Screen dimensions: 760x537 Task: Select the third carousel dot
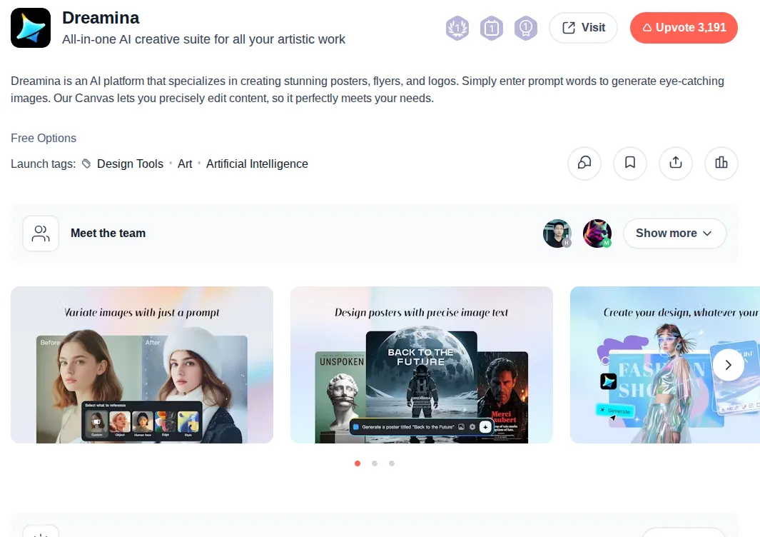[x=392, y=463]
